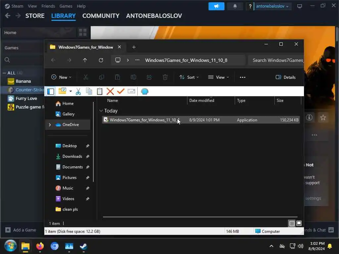Toggle the navigation pane icon in the classic toolbar
Viewport: 339px width, 254px height.
click(x=51, y=91)
